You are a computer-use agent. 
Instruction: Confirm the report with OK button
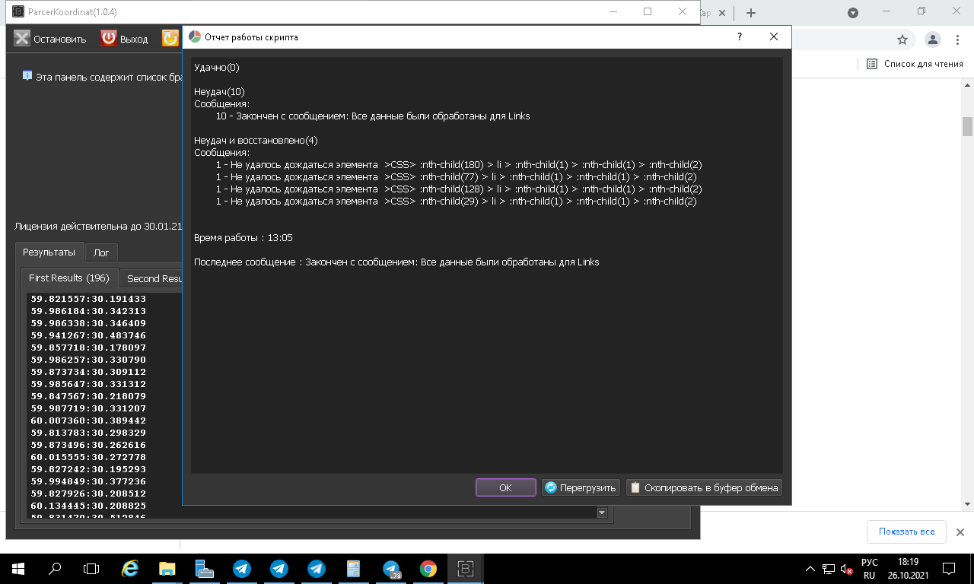[505, 487]
